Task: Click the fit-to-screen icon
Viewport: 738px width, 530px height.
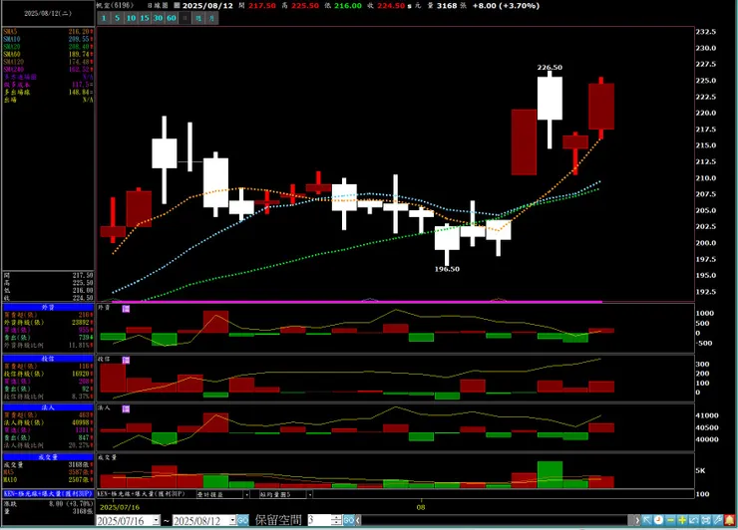Action: coord(705,520)
